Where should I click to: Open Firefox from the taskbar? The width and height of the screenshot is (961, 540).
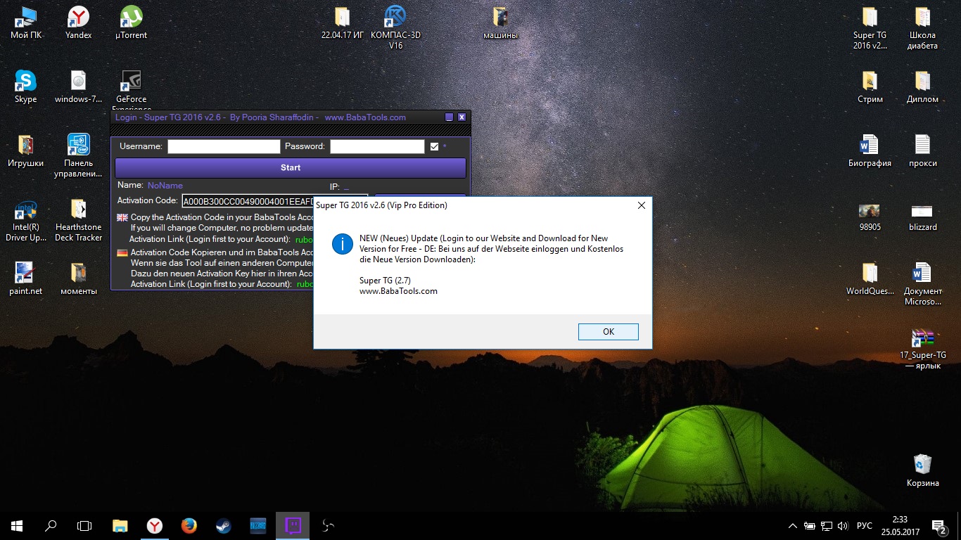189,525
